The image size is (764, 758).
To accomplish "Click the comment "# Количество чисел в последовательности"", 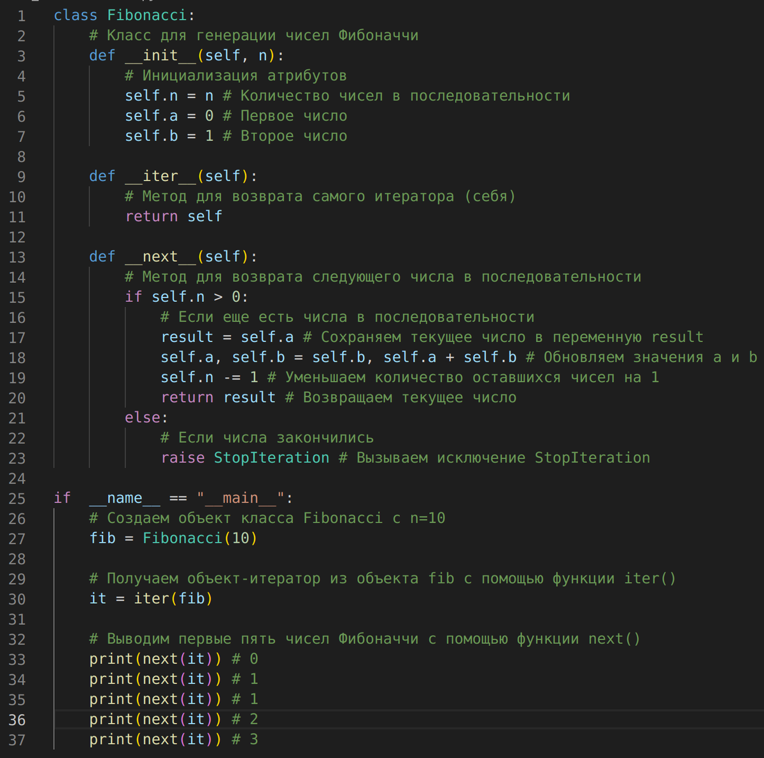I will 396,96.
